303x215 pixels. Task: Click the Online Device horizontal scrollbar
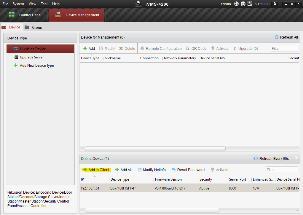[x=152, y=210]
